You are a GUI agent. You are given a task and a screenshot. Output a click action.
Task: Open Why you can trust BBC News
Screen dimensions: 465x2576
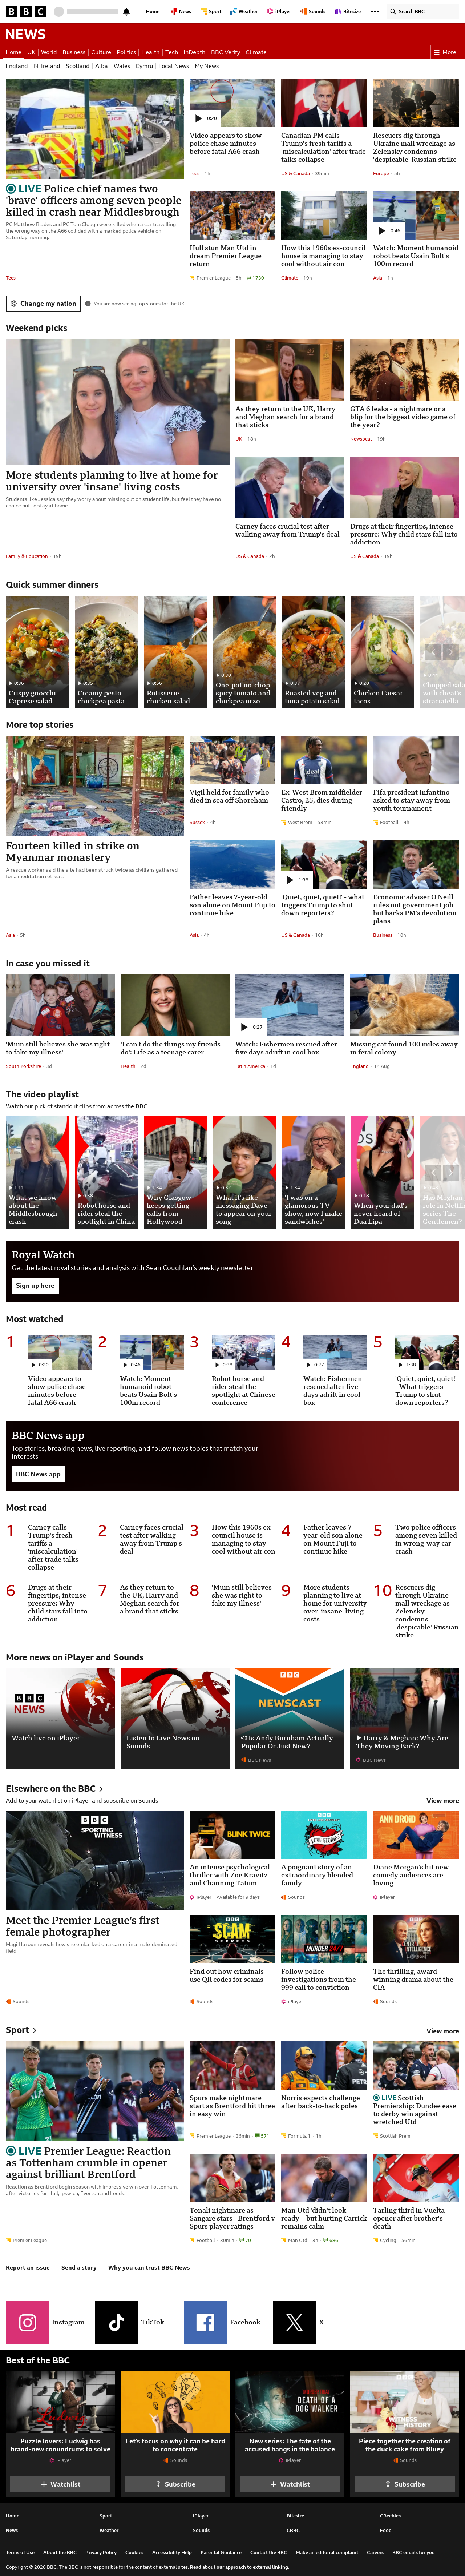coord(149,2268)
